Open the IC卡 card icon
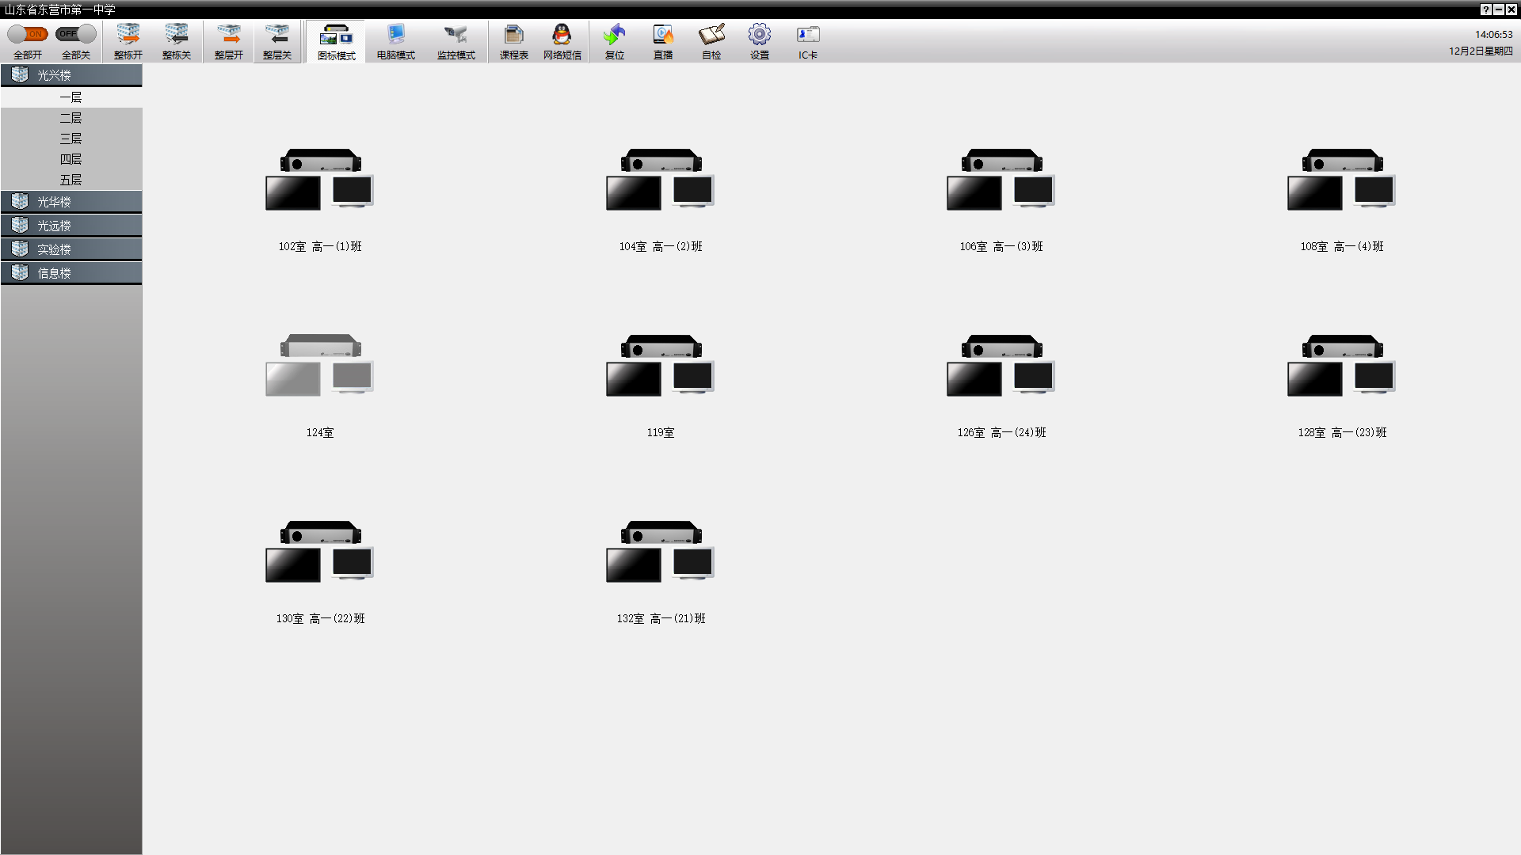 click(x=807, y=36)
